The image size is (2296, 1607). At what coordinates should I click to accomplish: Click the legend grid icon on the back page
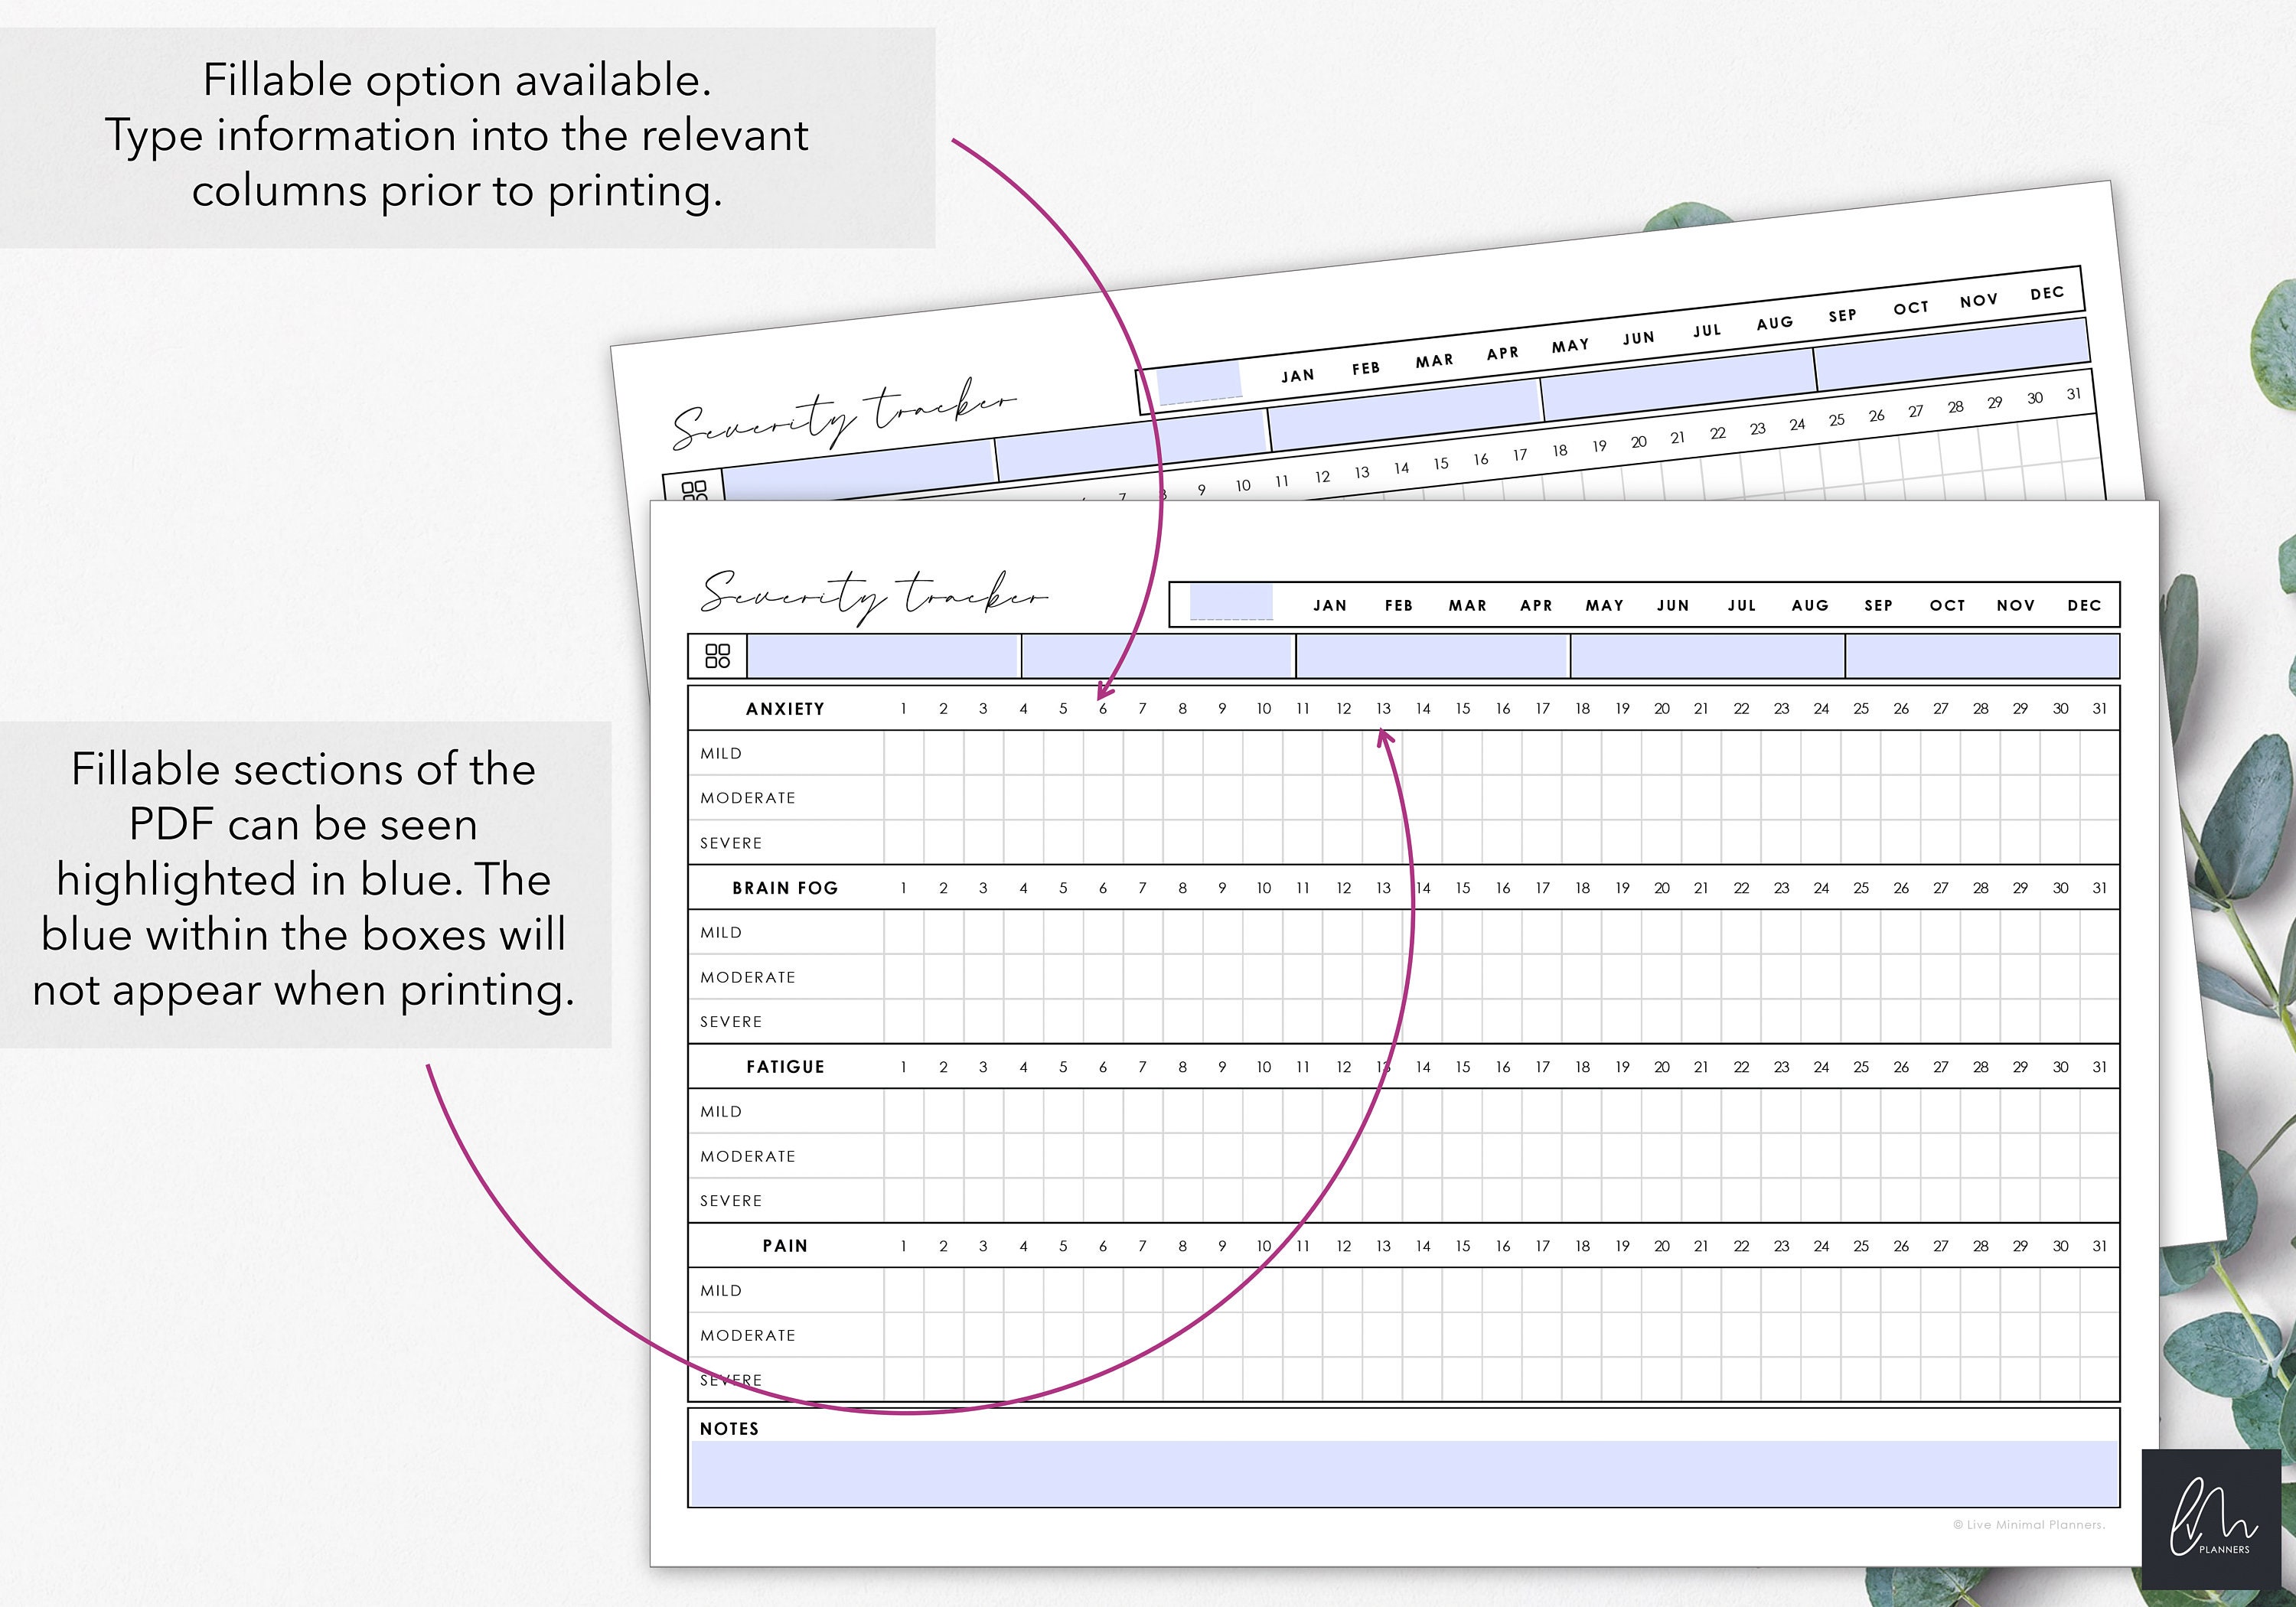coord(695,490)
